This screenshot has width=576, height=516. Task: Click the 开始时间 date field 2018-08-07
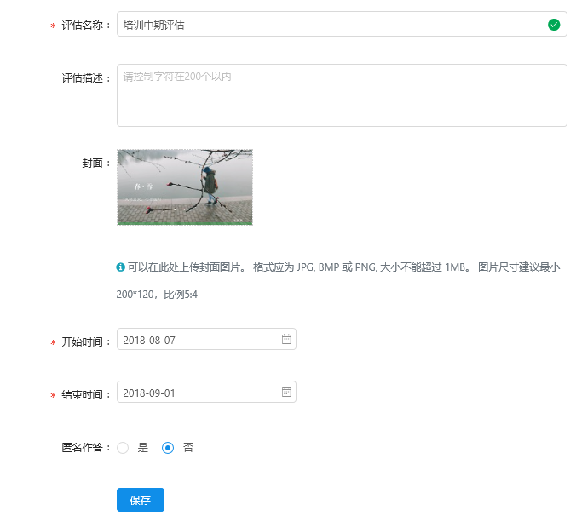pyautogui.click(x=206, y=339)
